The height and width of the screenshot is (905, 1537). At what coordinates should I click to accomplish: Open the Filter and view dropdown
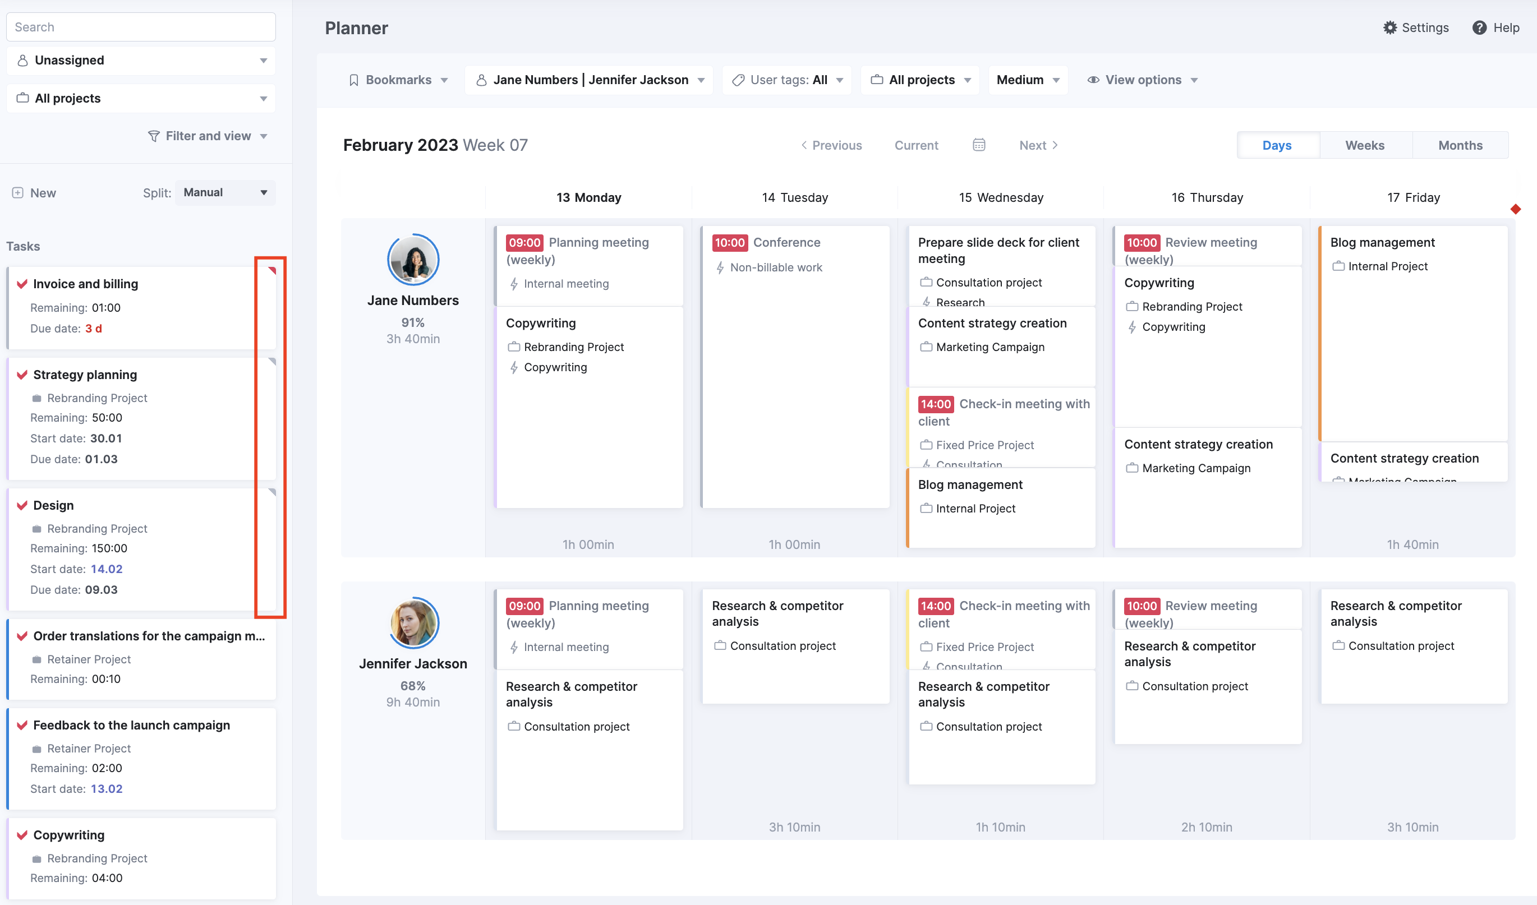point(208,136)
